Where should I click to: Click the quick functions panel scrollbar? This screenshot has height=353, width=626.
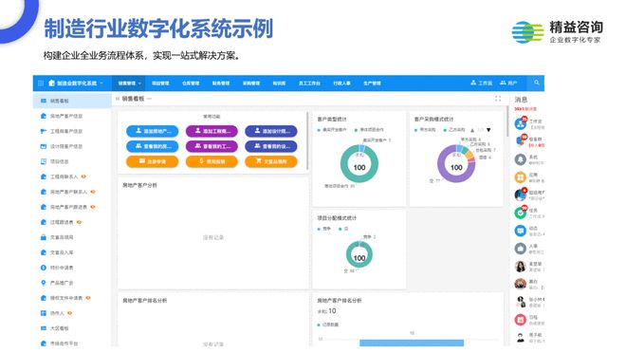(x=307, y=140)
